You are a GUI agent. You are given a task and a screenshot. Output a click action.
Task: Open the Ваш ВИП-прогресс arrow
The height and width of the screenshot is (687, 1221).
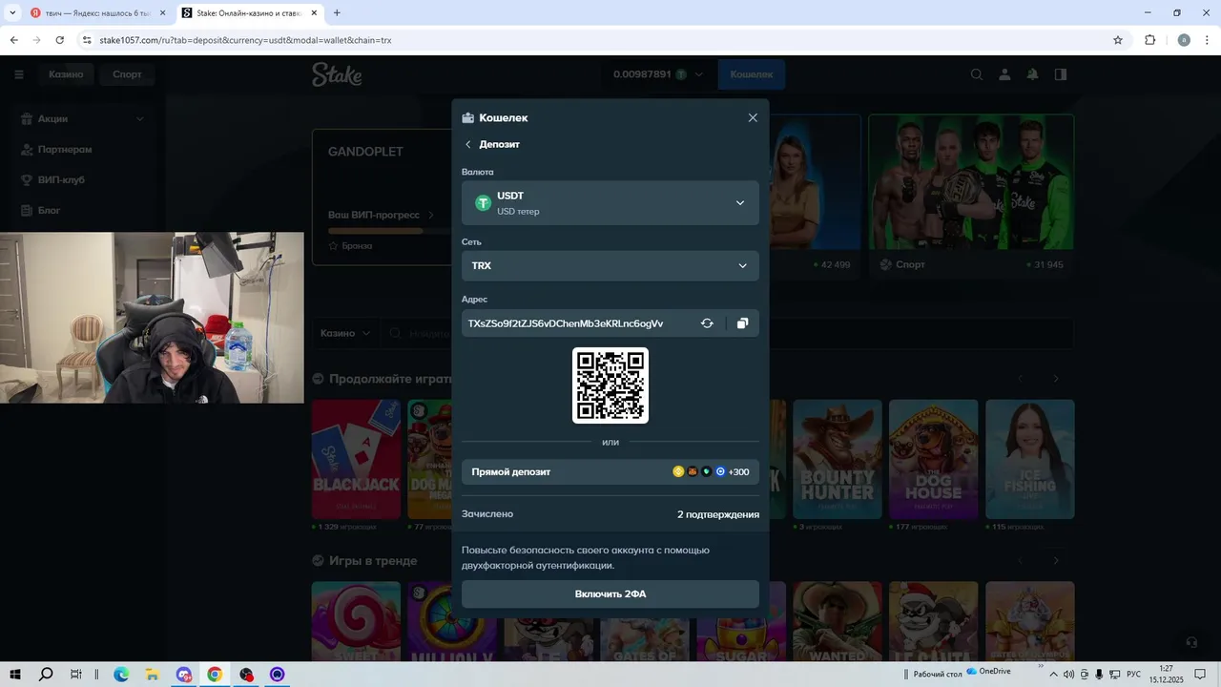coord(430,215)
